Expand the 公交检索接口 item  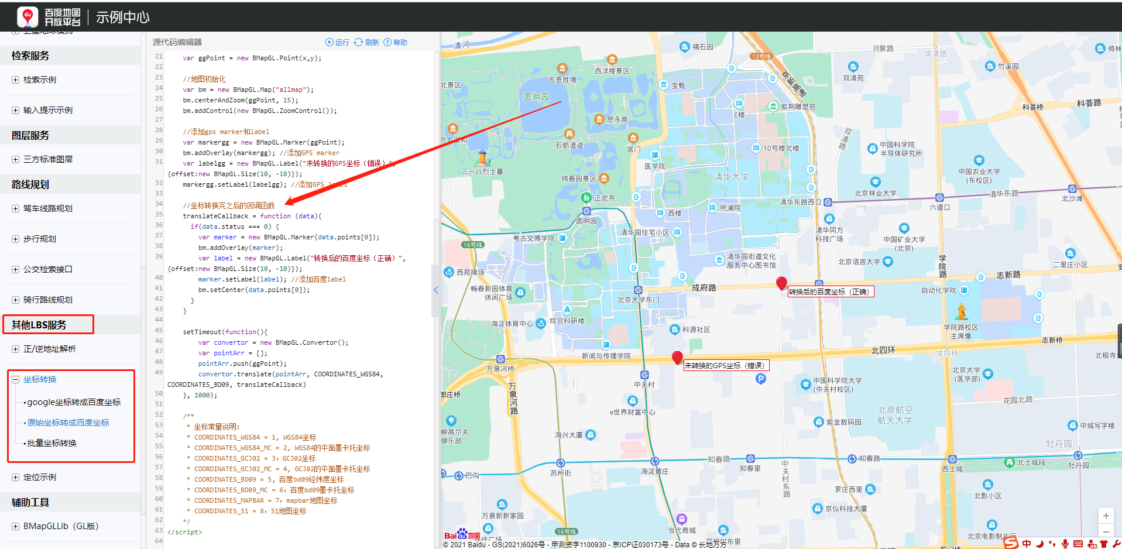15,270
